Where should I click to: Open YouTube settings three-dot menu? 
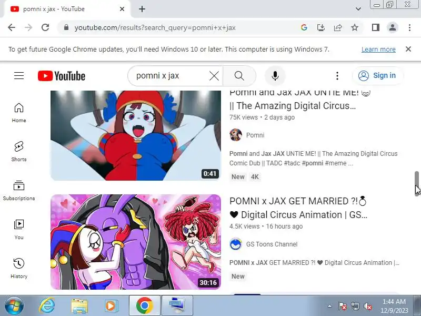pos(337,76)
